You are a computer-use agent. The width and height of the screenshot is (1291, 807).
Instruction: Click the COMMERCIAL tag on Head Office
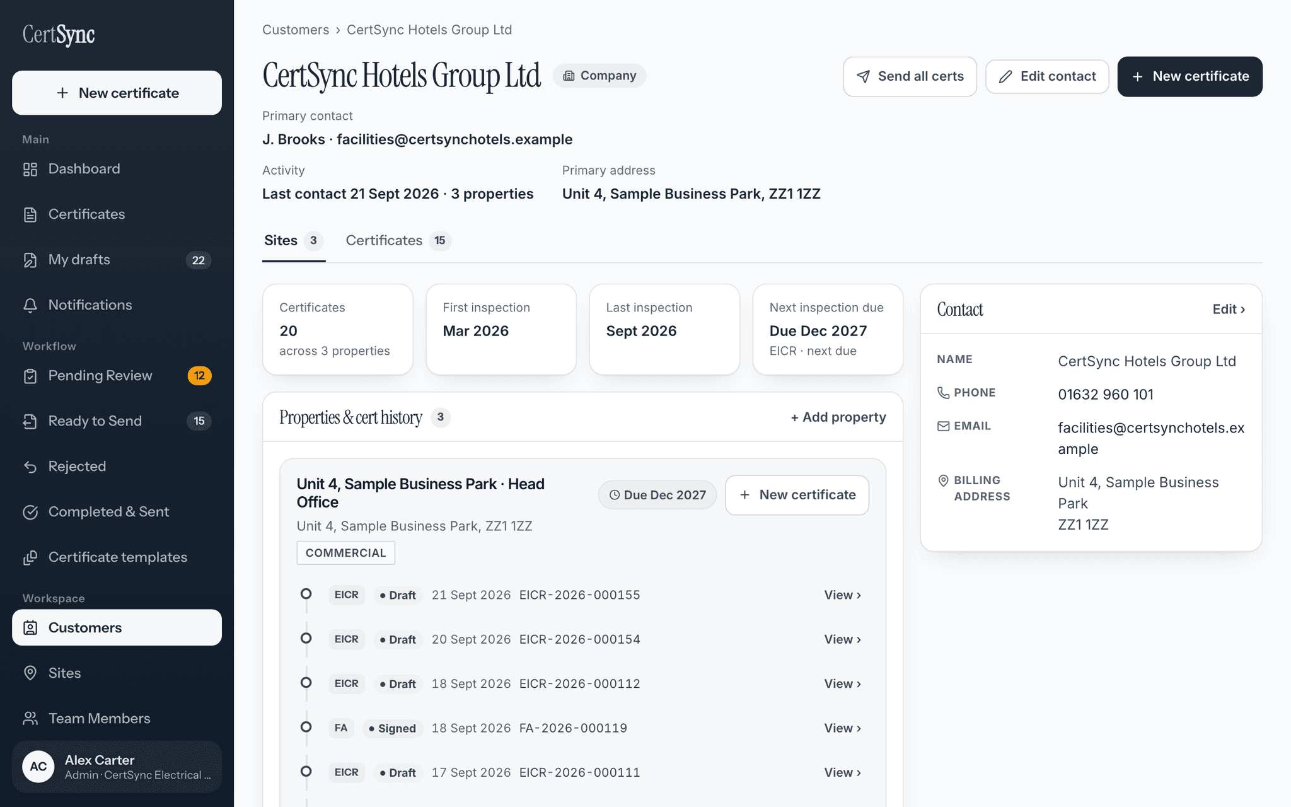tap(346, 553)
